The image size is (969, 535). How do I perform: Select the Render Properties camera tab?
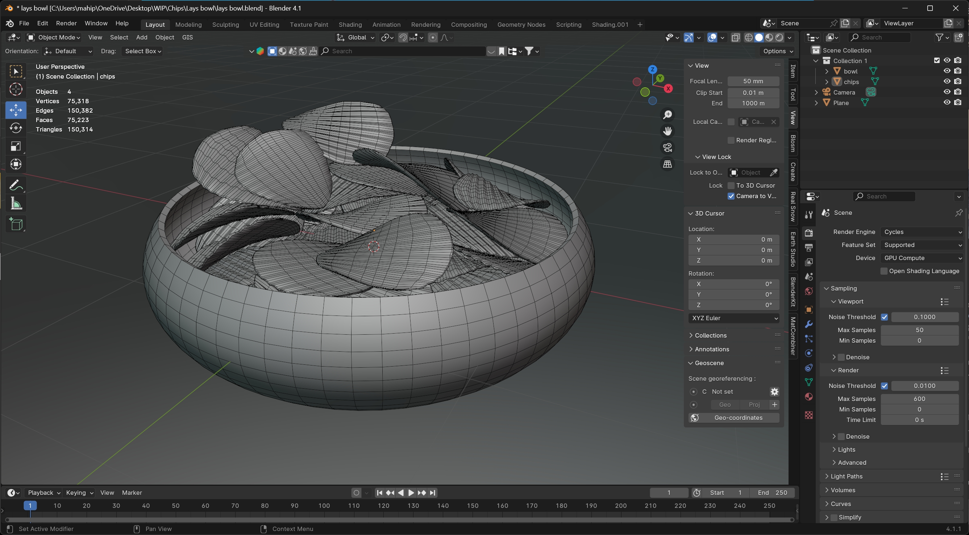[x=808, y=233]
